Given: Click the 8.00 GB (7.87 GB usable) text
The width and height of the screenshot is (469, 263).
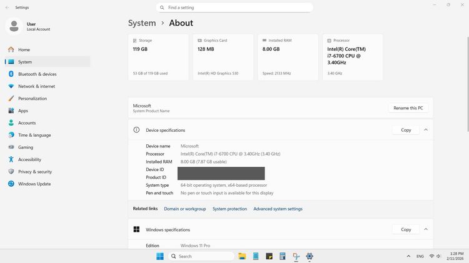Looking at the screenshot, I should pos(203,162).
